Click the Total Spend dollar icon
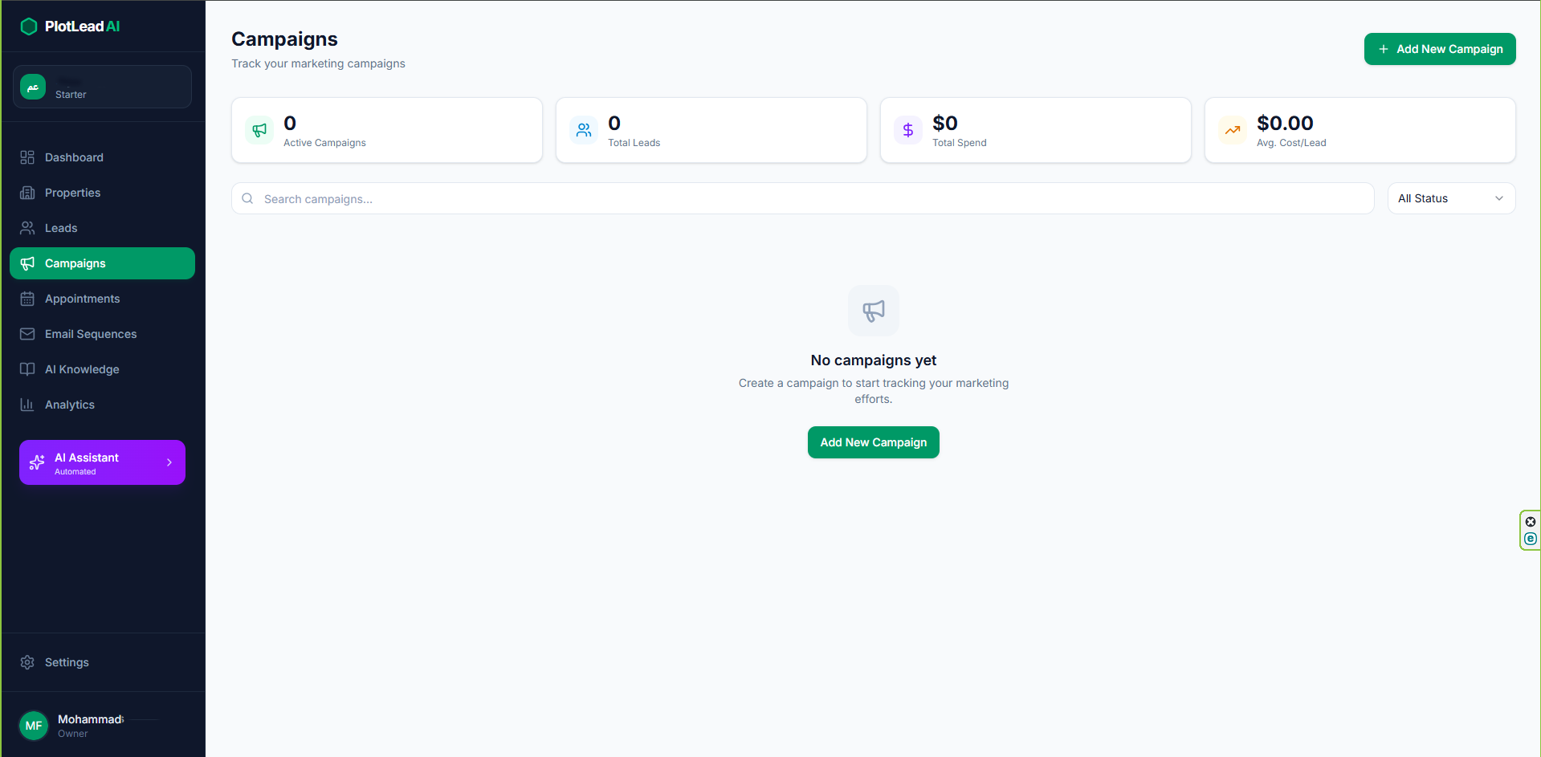This screenshot has width=1541, height=757. (908, 130)
